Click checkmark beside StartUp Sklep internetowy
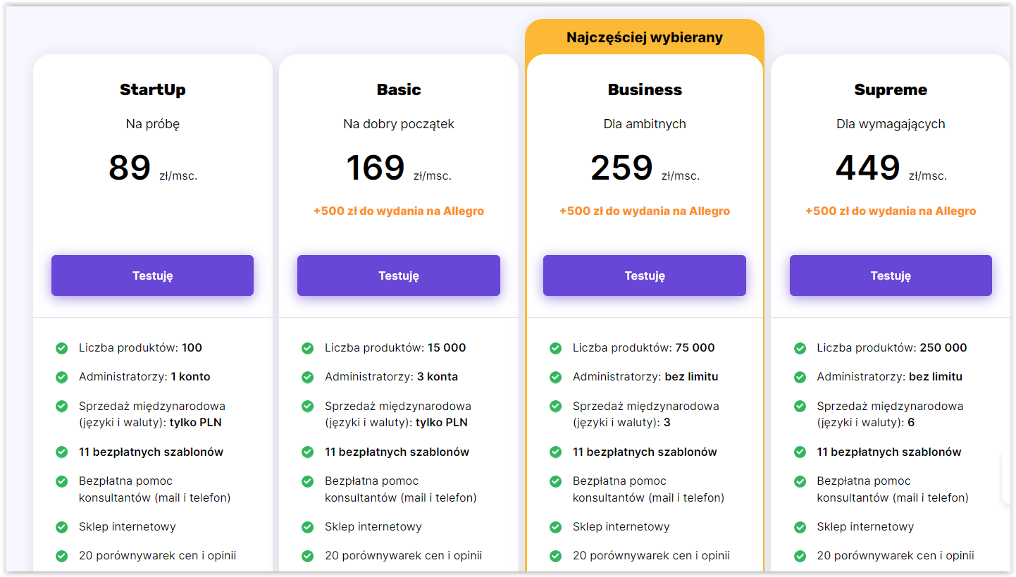The image size is (1016, 577). click(62, 527)
